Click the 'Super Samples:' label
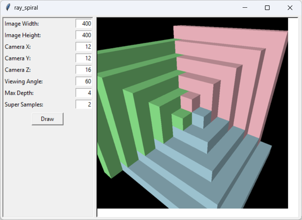 [x=24, y=104]
